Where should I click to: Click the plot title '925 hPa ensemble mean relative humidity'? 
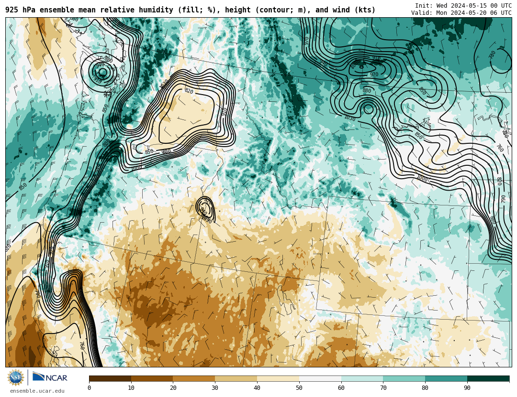point(90,10)
